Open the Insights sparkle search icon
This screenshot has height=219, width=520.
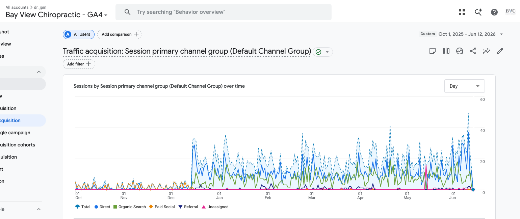coord(478,12)
